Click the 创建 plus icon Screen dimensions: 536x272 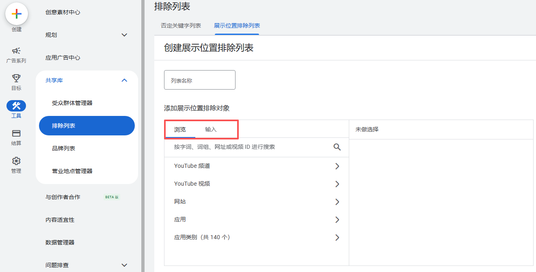16,14
